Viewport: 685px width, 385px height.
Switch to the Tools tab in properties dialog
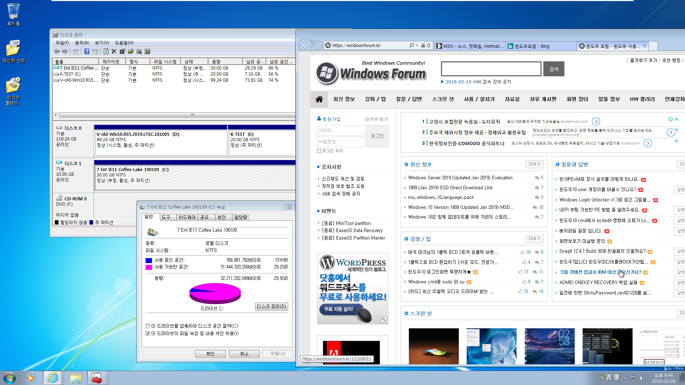(167, 217)
